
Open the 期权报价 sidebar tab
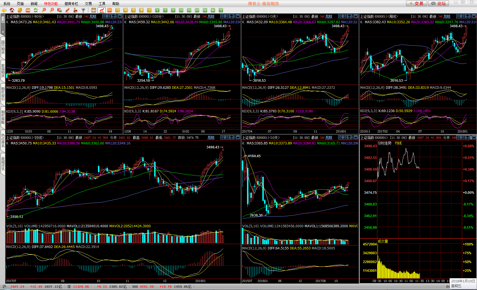coord(3,94)
